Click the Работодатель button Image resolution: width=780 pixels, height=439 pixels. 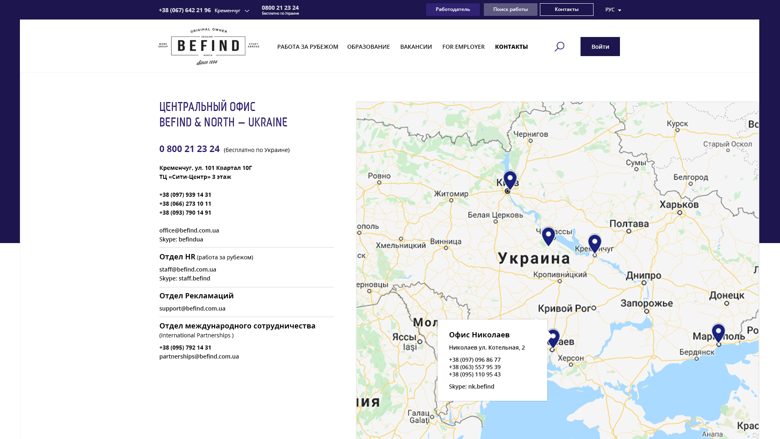[x=453, y=9]
